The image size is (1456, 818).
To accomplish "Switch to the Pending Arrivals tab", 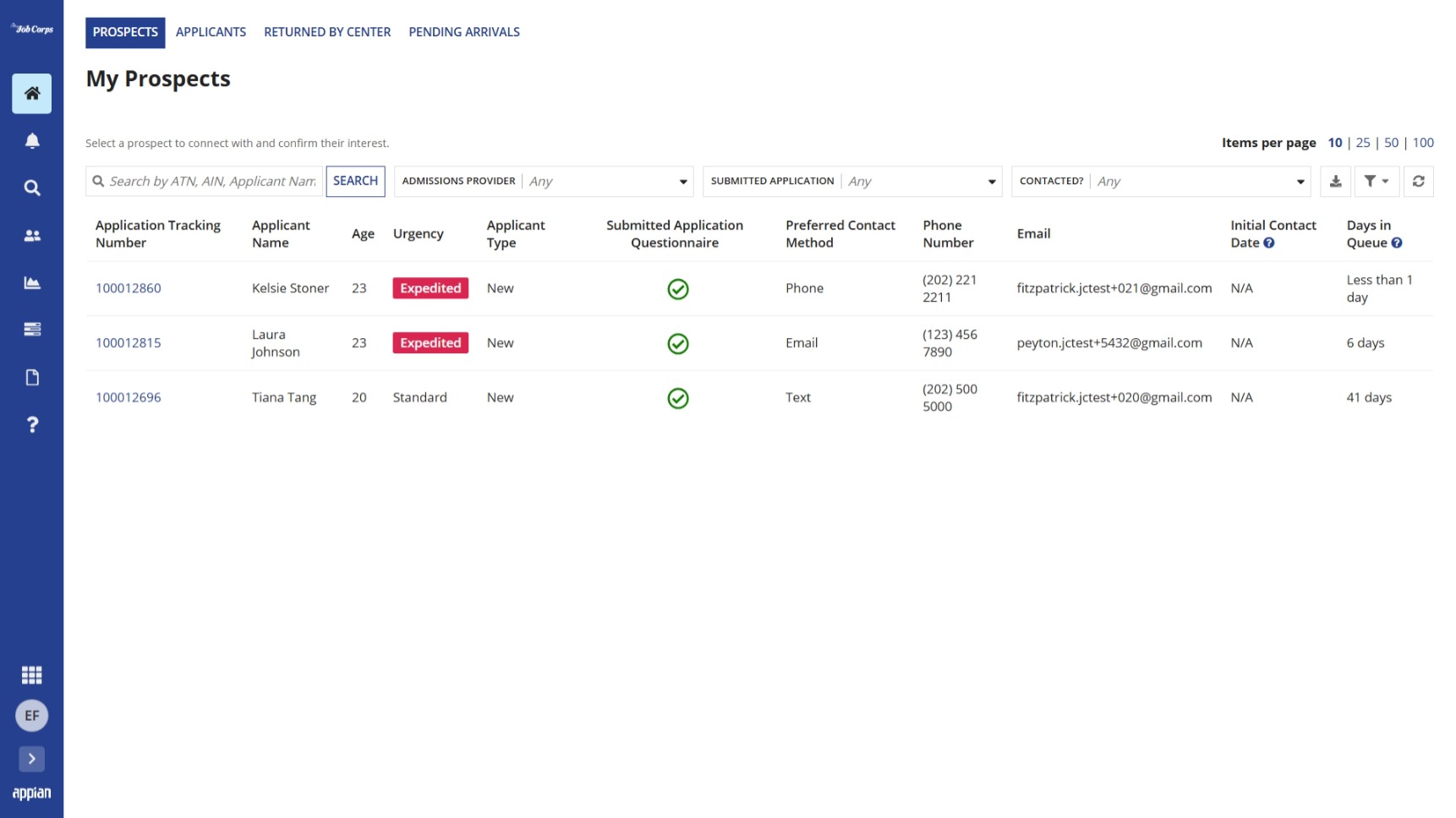I will [464, 32].
